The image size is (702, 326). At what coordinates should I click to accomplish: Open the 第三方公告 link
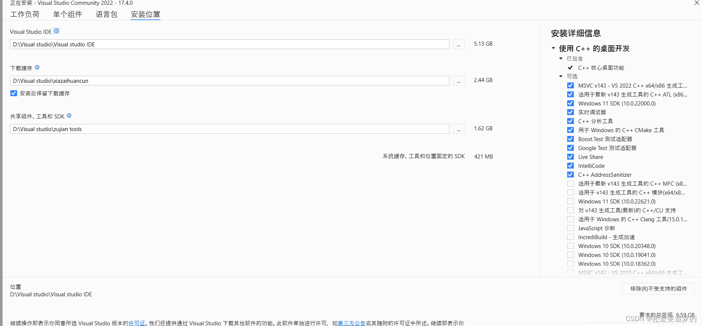pyautogui.click(x=352, y=323)
